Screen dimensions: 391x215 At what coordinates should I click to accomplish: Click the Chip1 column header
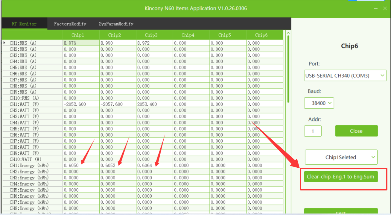[x=78, y=35]
